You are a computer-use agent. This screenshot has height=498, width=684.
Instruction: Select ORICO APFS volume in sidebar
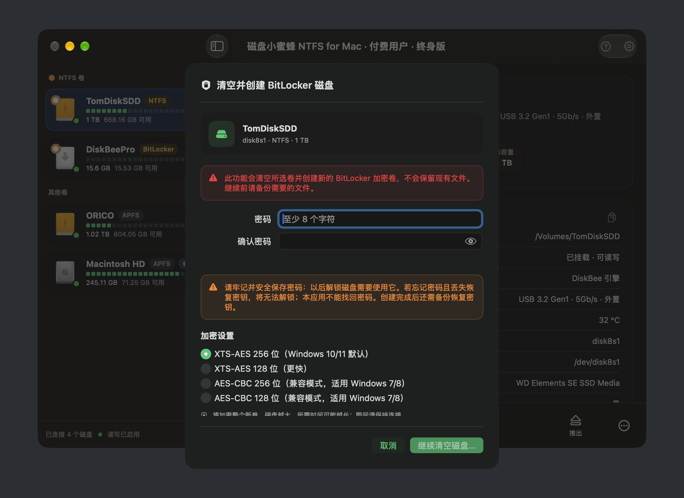point(116,224)
